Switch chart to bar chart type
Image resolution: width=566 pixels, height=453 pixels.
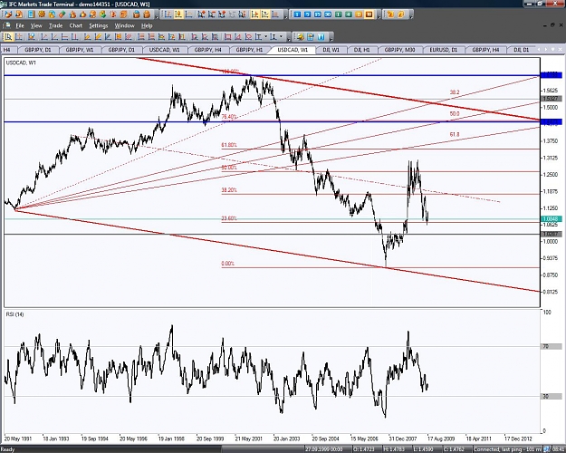168,14
